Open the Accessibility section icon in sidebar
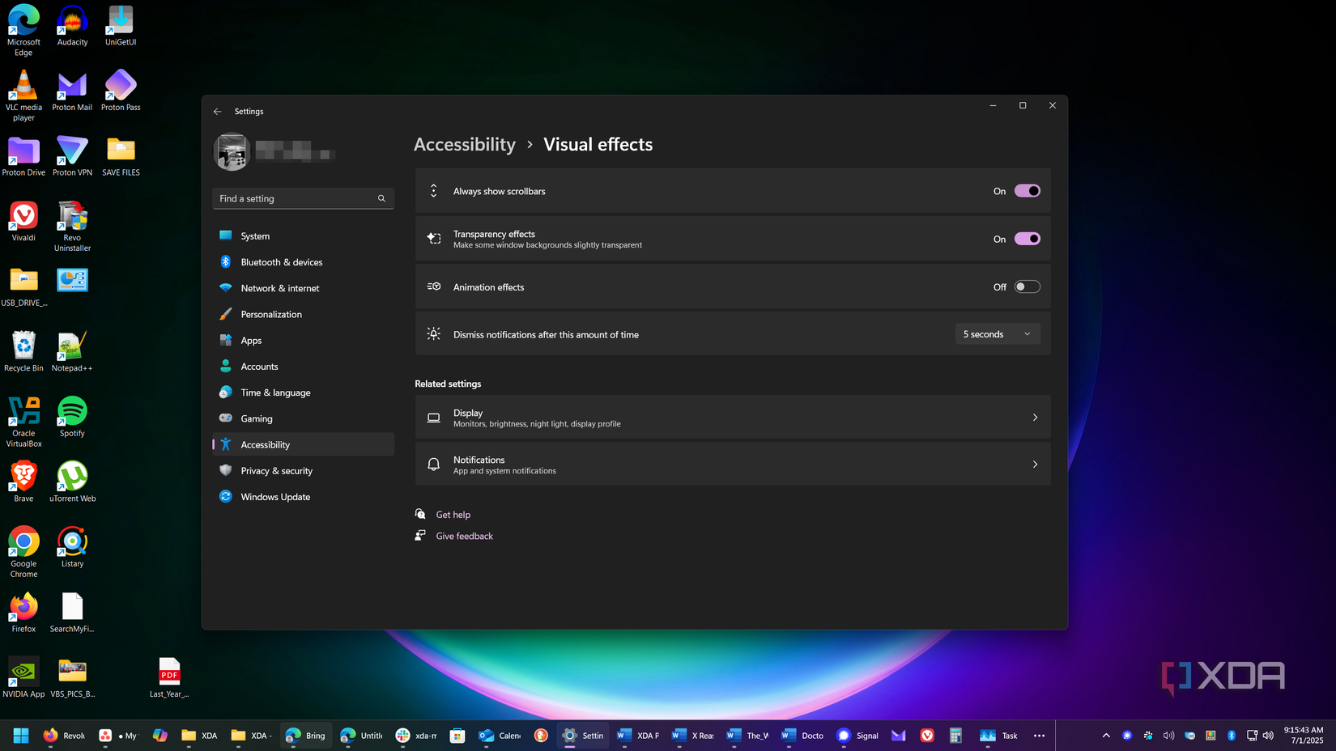 tap(225, 444)
